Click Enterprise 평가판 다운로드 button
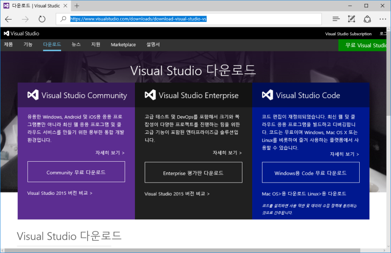 (193, 172)
